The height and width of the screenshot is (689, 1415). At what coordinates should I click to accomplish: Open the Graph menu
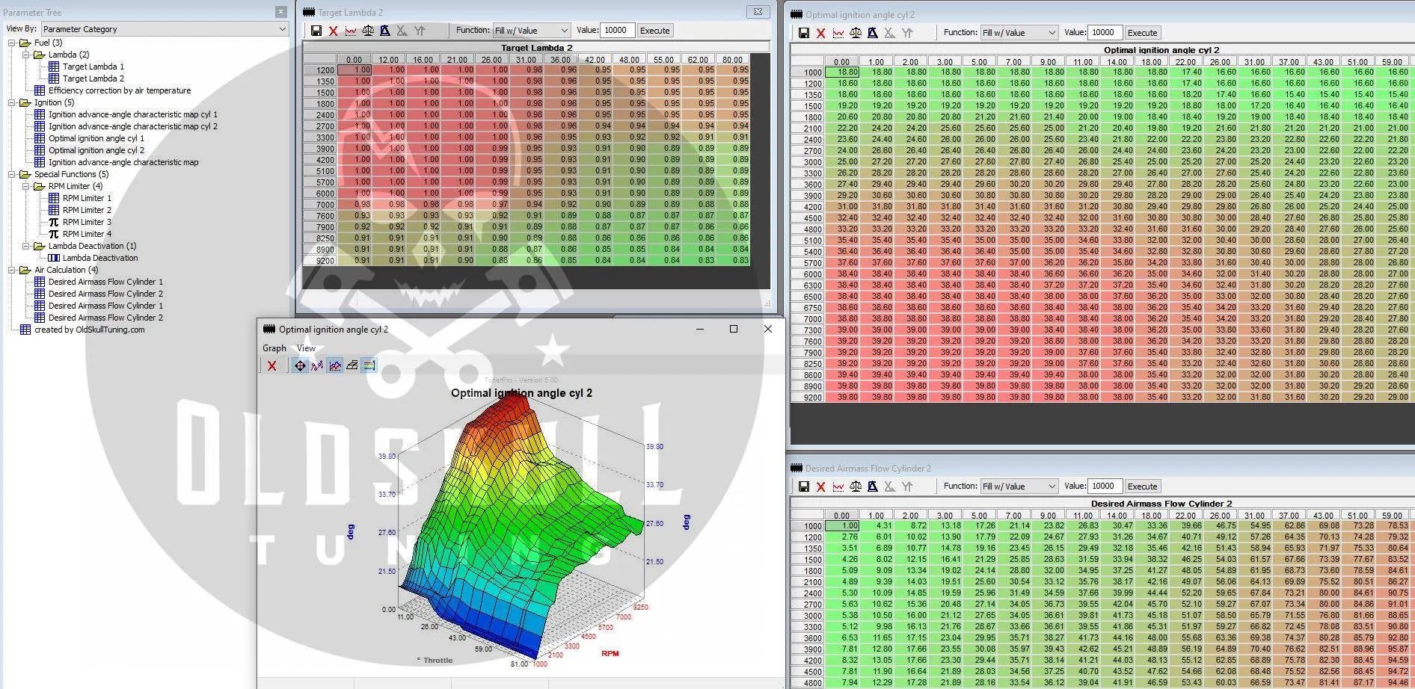[274, 348]
